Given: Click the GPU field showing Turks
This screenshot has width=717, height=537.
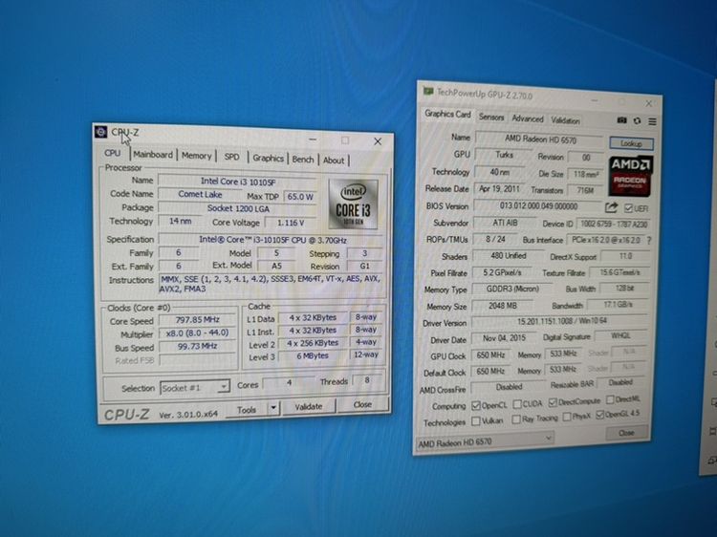Looking at the screenshot, I should [x=505, y=155].
